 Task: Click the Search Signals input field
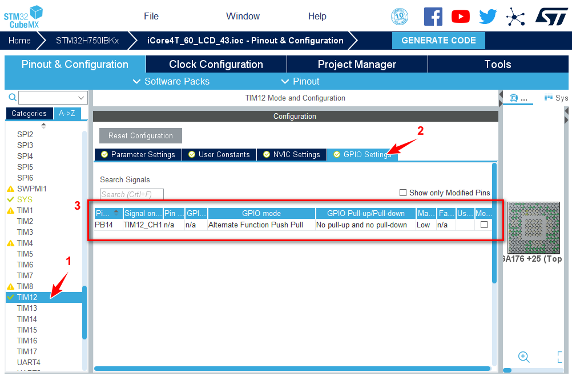[x=132, y=194]
